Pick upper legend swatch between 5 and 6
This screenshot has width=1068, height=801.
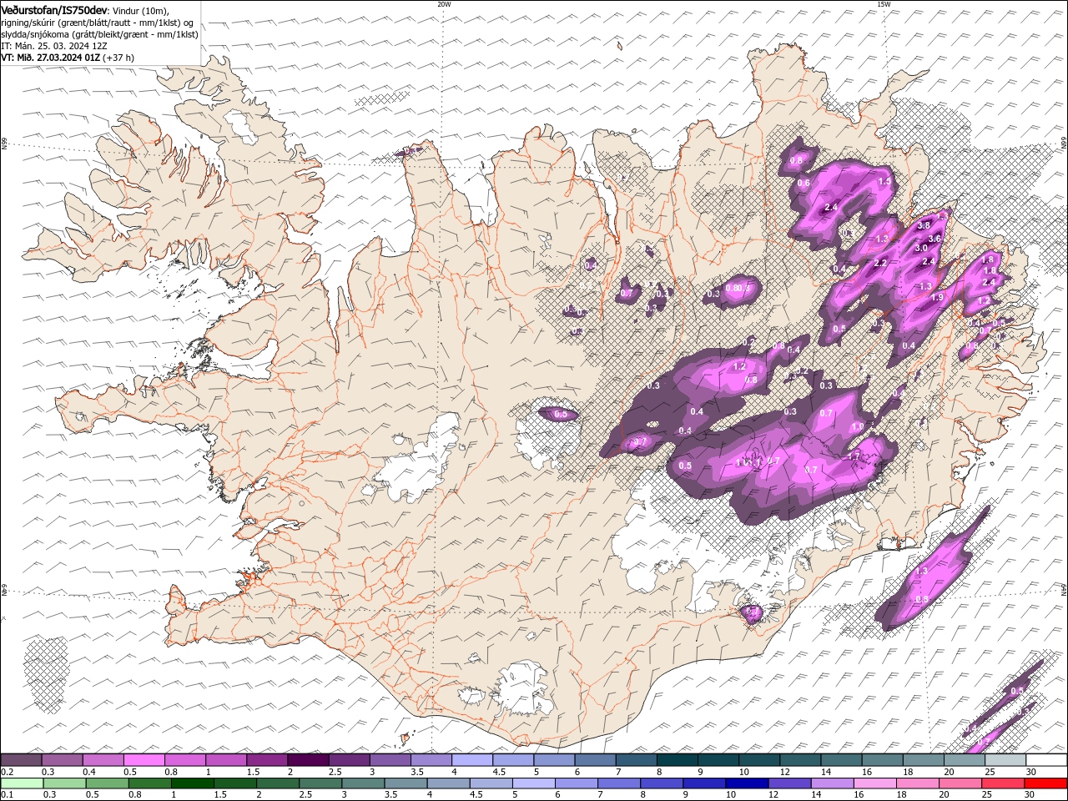click(554, 760)
